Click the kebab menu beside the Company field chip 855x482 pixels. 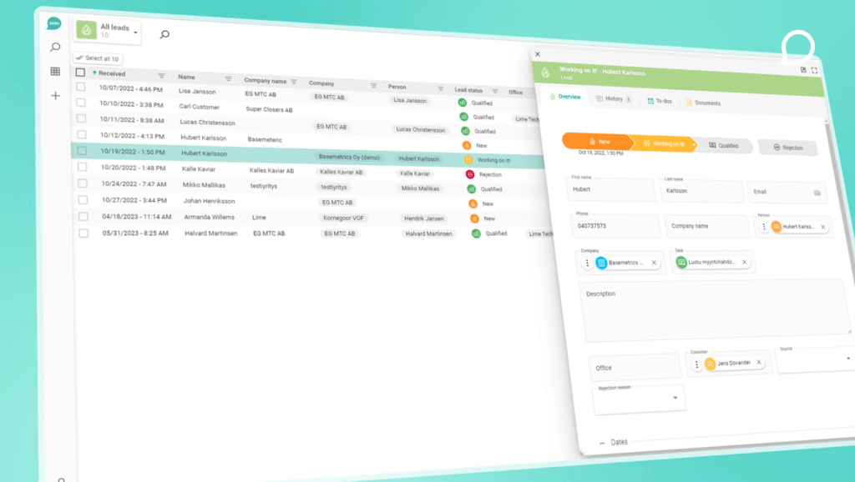click(587, 262)
